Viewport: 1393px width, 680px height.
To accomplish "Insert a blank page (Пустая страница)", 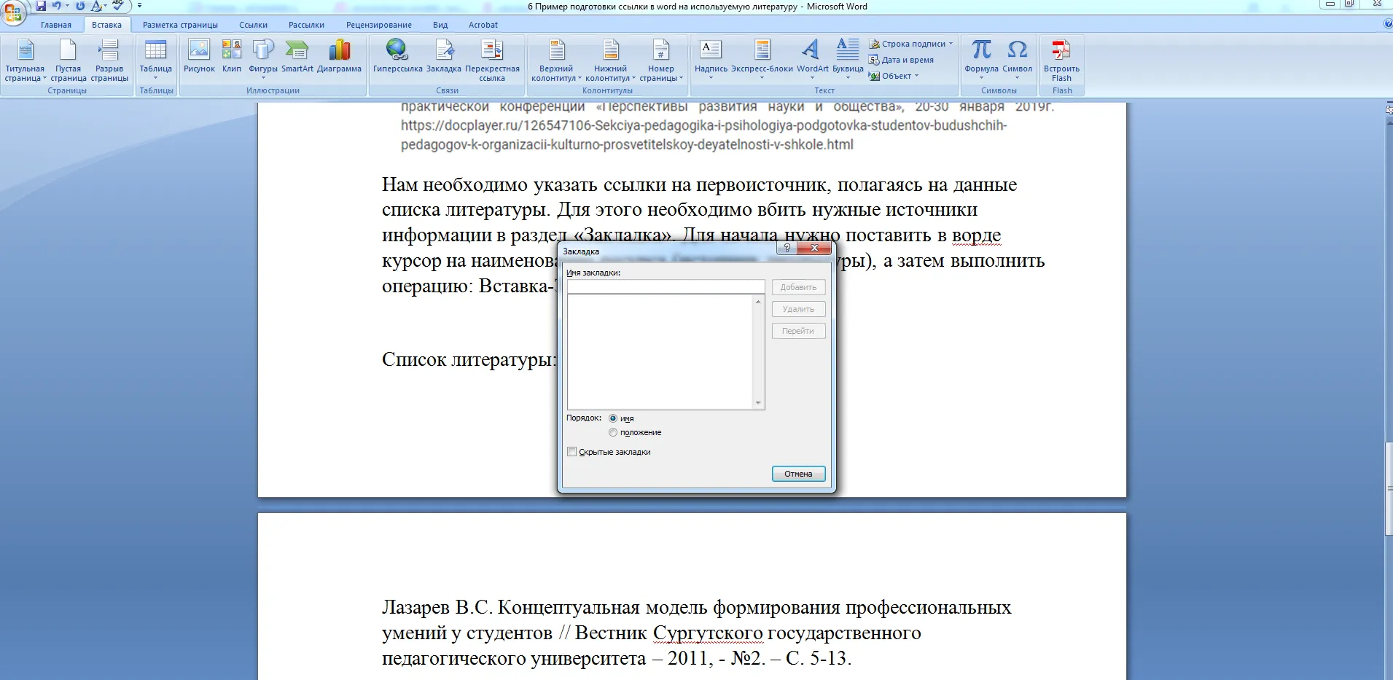I will click(x=68, y=60).
